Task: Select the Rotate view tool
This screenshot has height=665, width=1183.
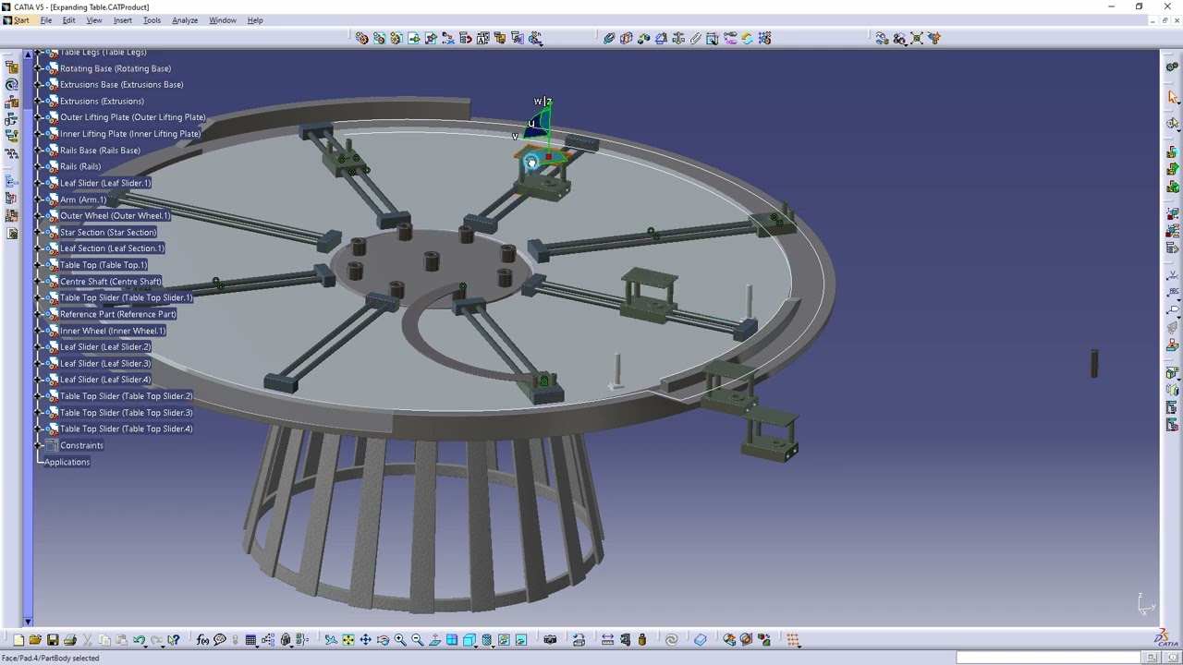Action: click(x=383, y=639)
